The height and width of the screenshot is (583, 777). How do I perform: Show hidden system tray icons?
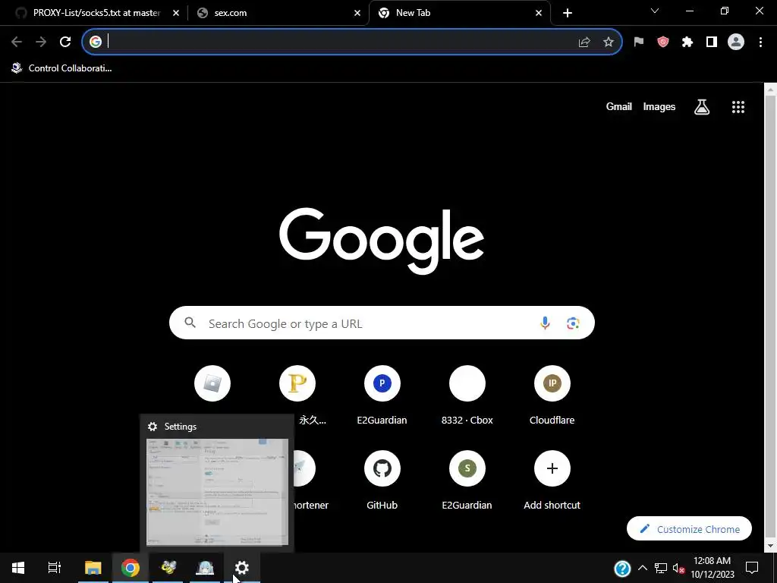[642, 568]
